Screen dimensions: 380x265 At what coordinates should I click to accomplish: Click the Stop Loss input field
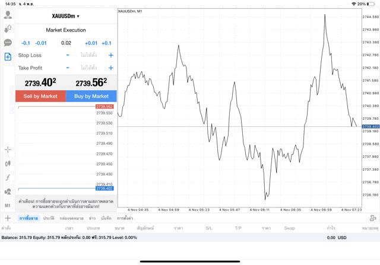pyautogui.click(x=88, y=55)
